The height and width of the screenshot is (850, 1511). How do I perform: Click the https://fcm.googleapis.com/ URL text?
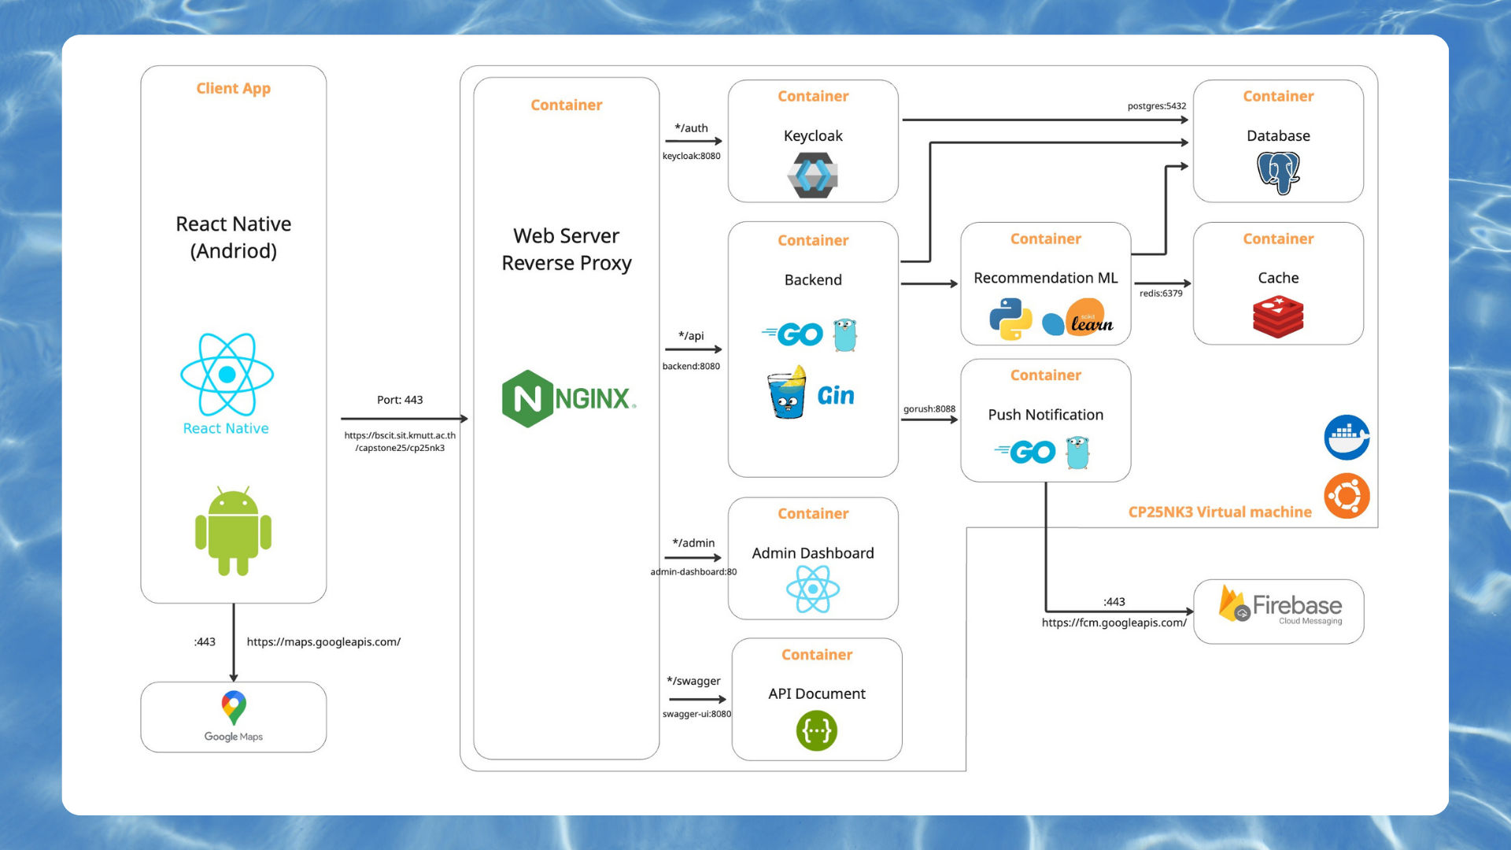(1114, 623)
